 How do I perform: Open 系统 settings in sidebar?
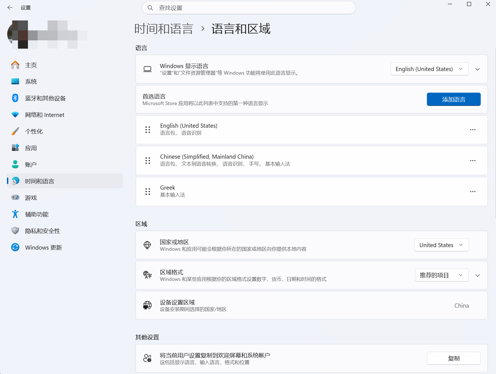coord(65,82)
